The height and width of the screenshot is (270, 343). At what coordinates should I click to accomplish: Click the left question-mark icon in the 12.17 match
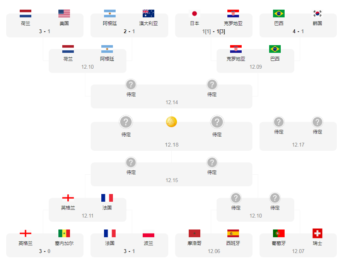[279, 122]
